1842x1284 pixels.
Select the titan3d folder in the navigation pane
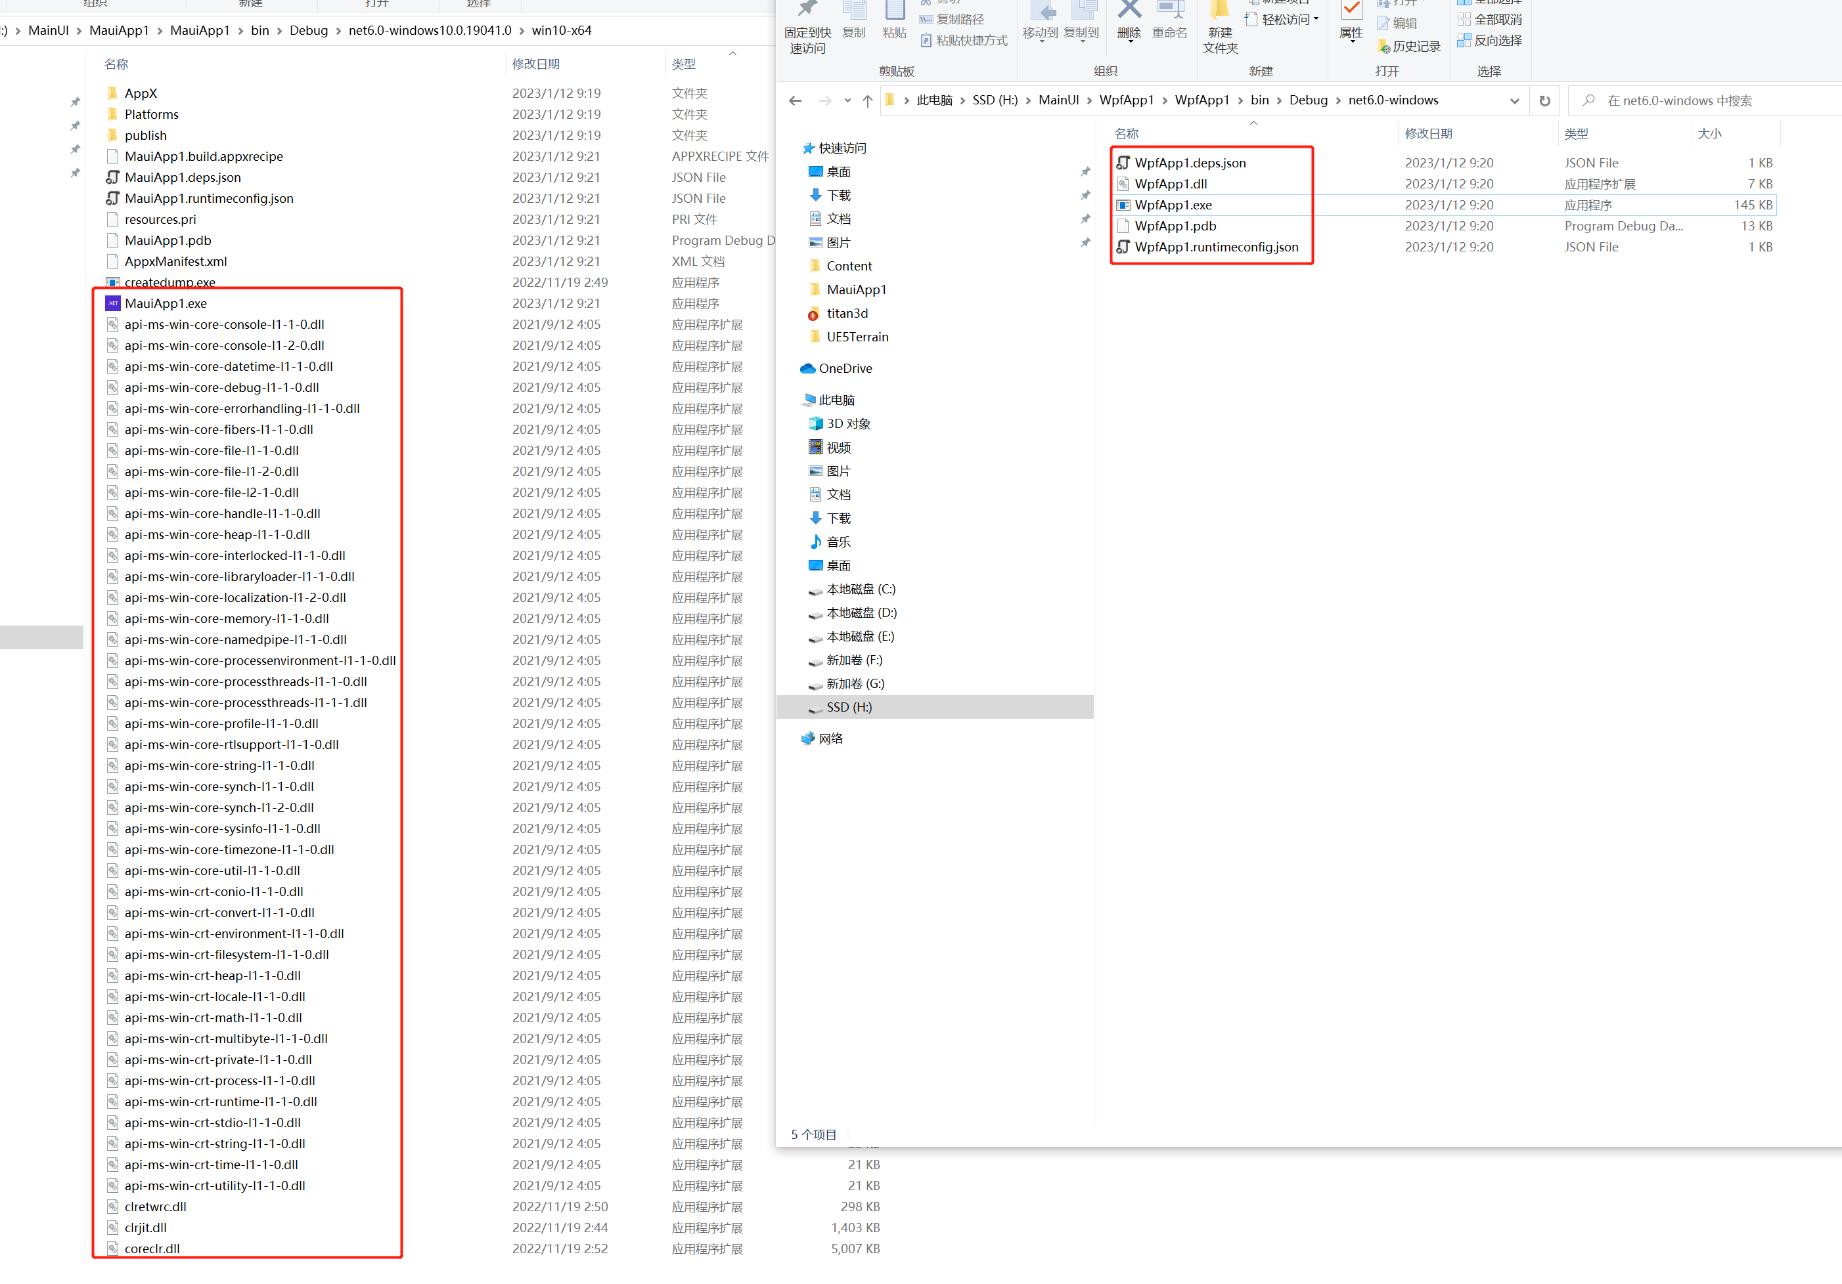tap(847, 313)
